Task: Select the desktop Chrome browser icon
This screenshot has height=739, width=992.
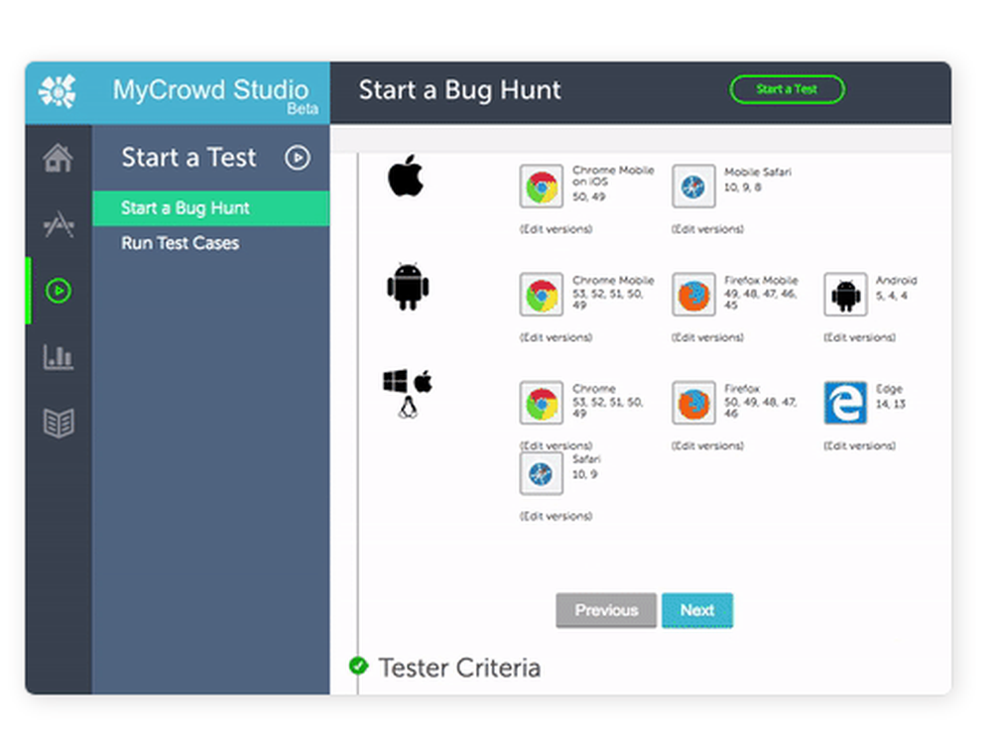Action: coord(541,403)
